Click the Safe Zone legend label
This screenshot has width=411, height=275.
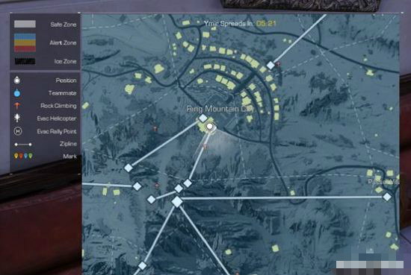click(x=64, y=25)
